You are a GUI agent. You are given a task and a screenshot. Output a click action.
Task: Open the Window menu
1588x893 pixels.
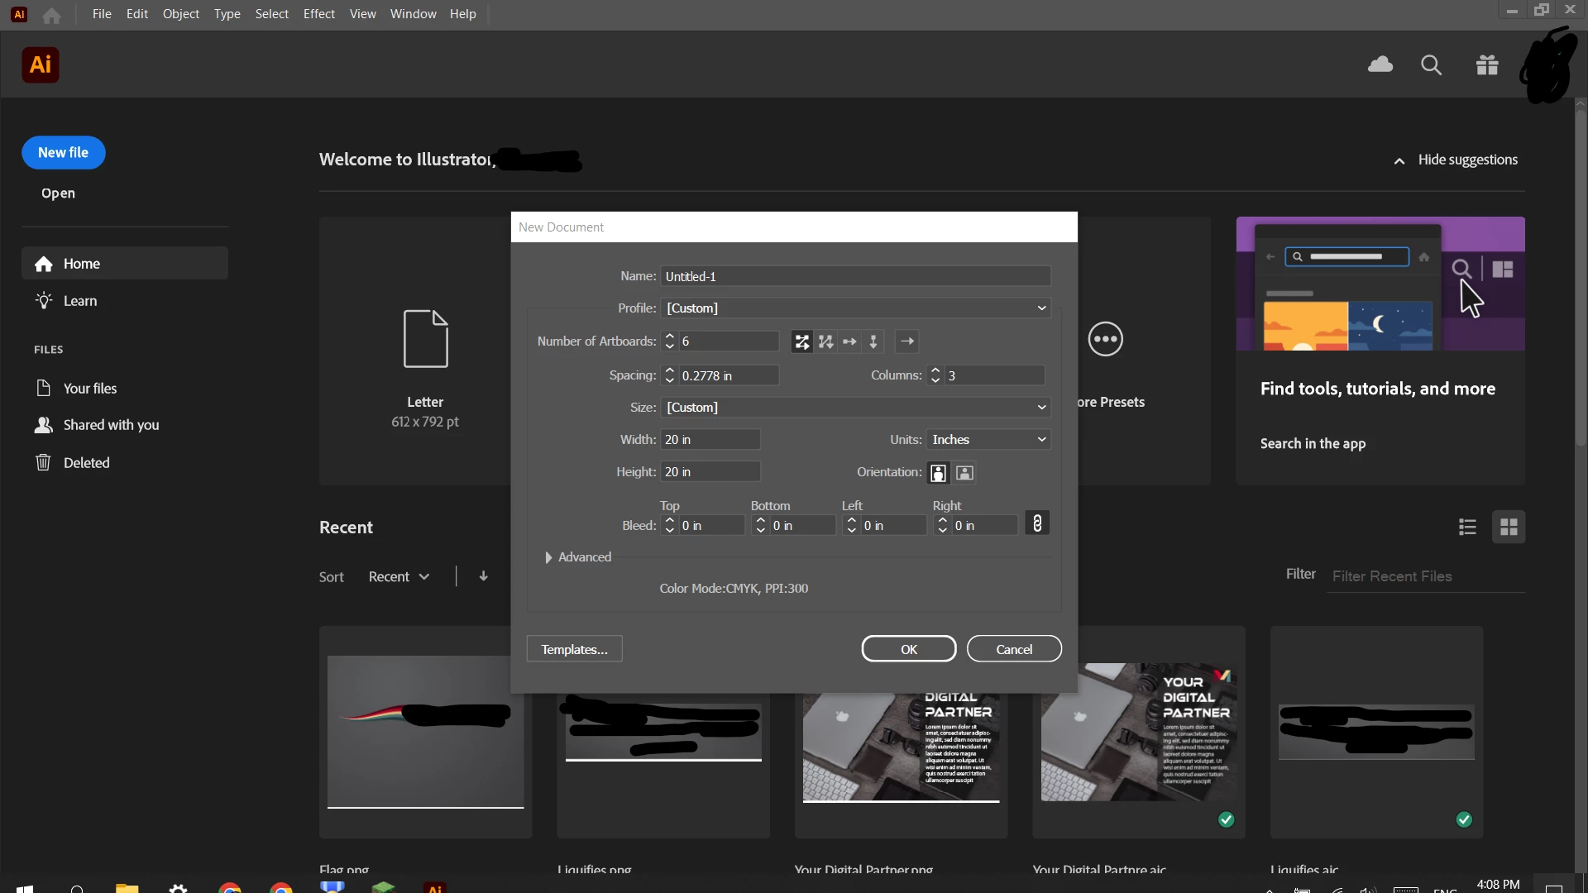tap(413, 14)
